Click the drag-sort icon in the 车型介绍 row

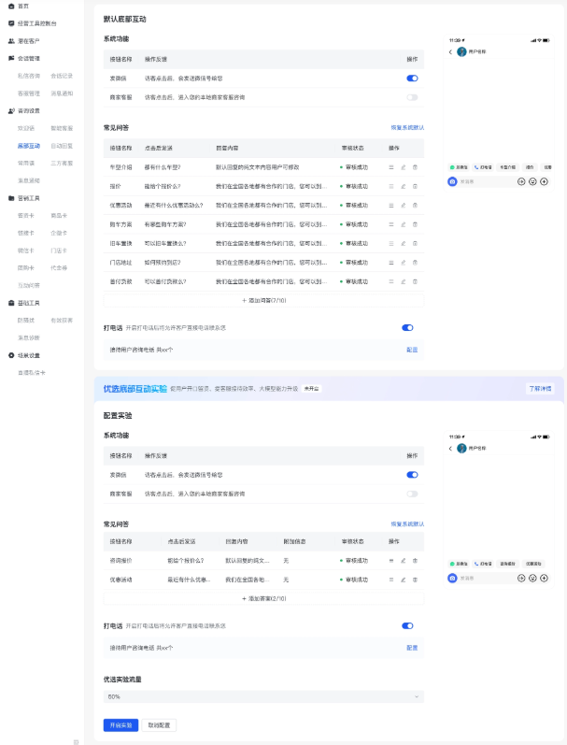(391, 167)
